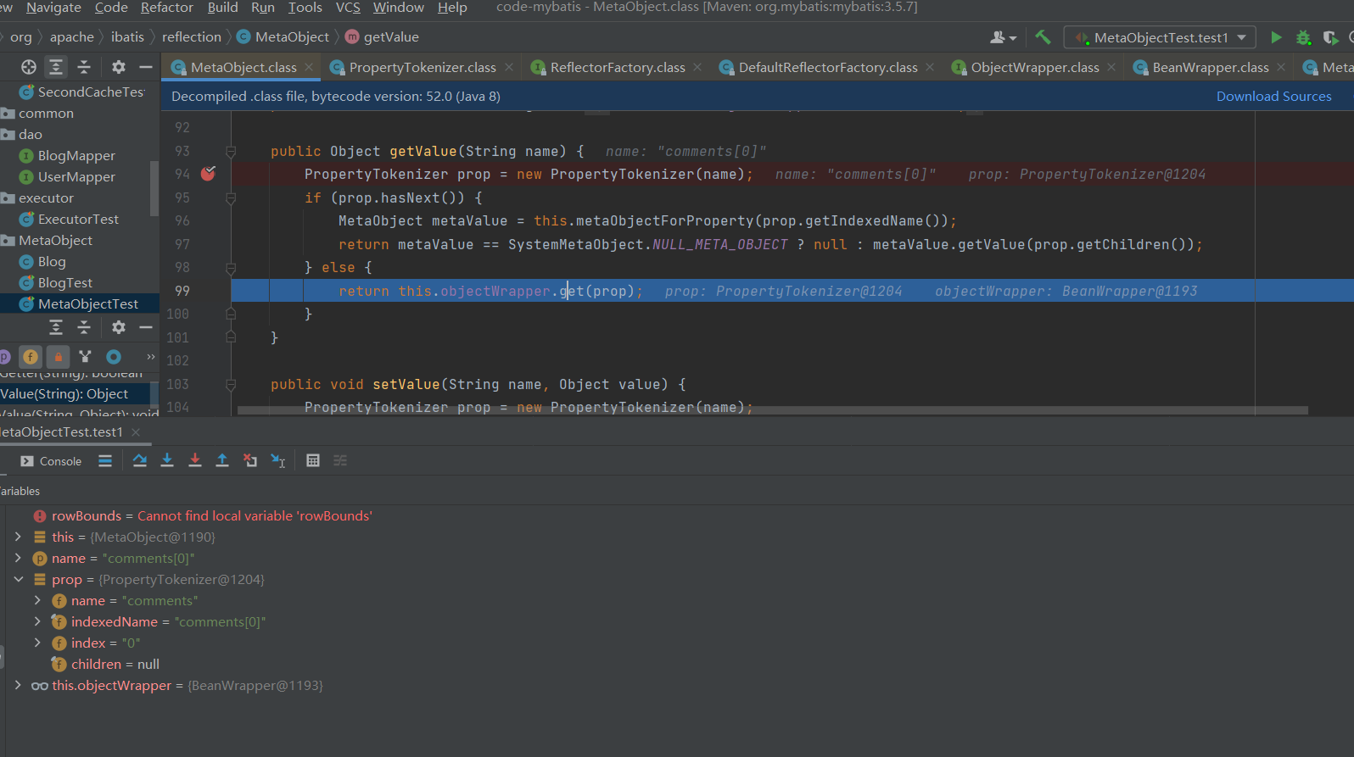This screenshot has height=757, width=1354.
Task: Open the MetaObjectTest.test1 run configuration dropdown
Action: [1160, 37]
